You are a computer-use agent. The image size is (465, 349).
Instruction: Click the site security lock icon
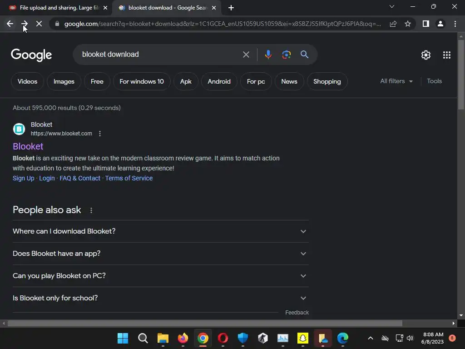57,24
